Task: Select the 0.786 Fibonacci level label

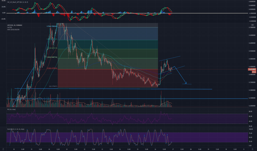Action: pyautogui.click(x=52, y=26)
